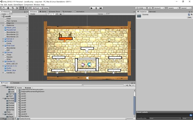The height and width of the screenshot is (120, 193).
Task: Click the Step forward button
Action: (101, 8)
